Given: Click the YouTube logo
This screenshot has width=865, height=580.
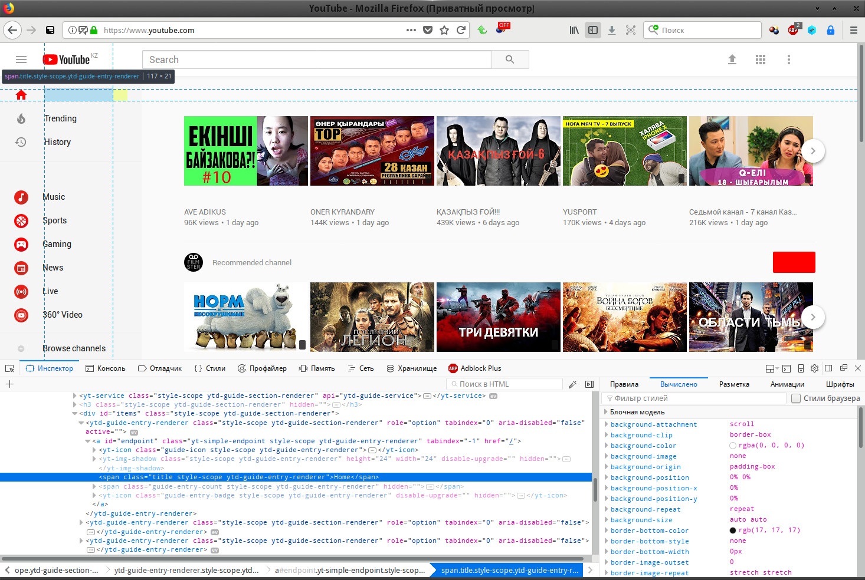Looking at the screenshot, I should tap(66, 60).
